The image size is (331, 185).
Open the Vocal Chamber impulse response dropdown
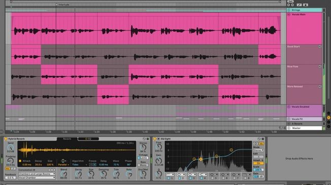click(x=37, y=177)
